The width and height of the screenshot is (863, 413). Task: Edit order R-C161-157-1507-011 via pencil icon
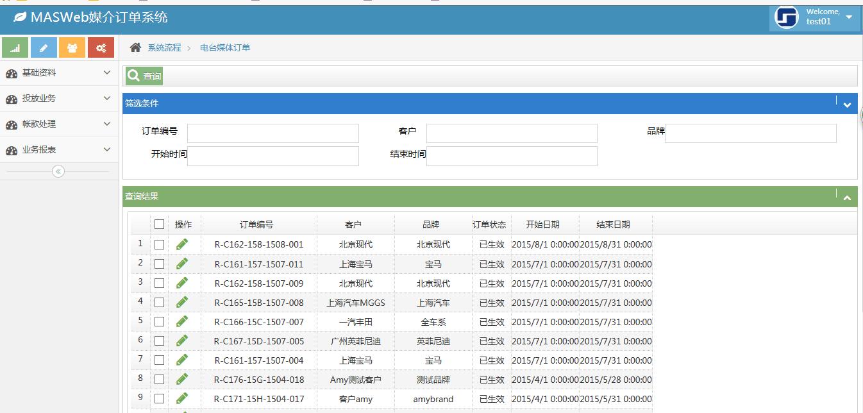click(182, 264)
